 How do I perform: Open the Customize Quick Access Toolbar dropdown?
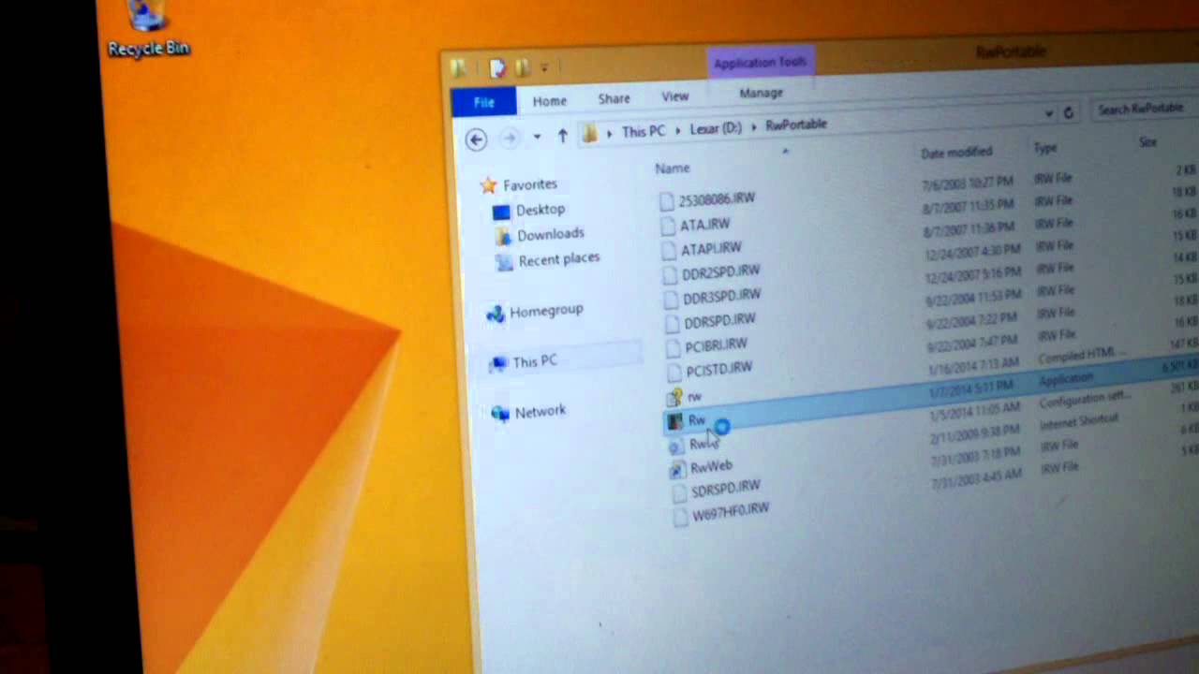click(544, 67)
